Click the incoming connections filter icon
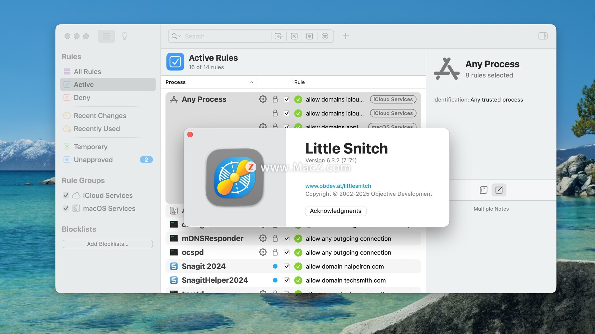 point(279,36)
